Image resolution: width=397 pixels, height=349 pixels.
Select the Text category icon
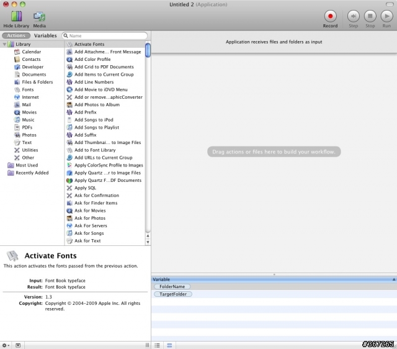coord(17,142)
